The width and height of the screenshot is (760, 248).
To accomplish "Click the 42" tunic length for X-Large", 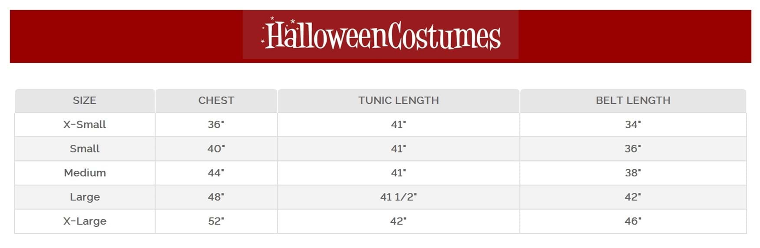I will [x=398, y=221].
